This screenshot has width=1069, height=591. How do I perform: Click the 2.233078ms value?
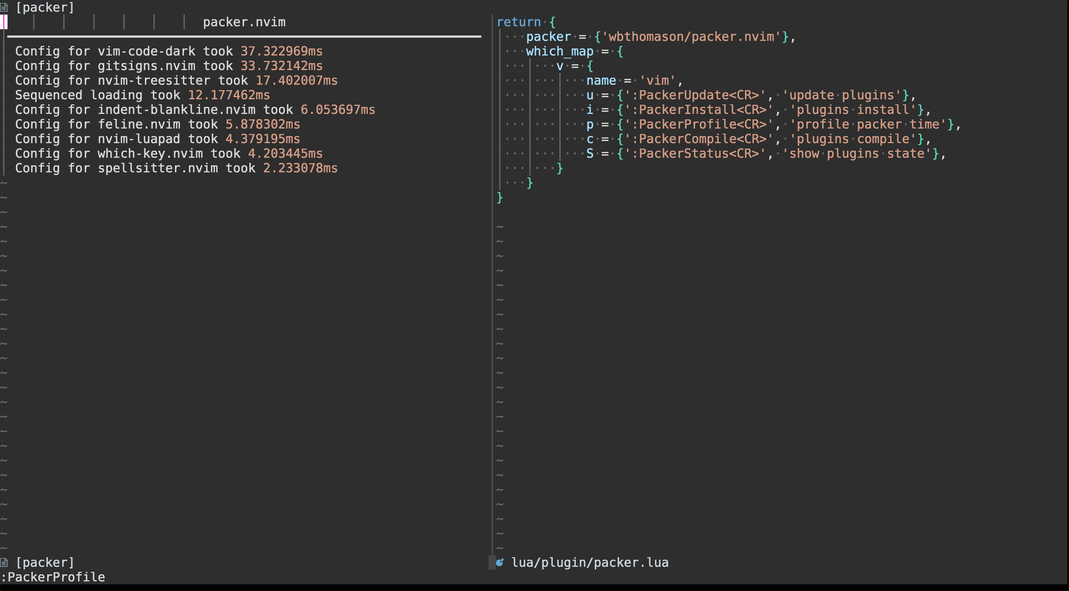[x=300, y=168]
